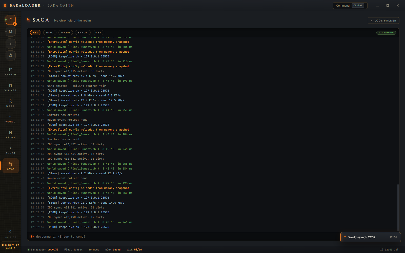This screenshot has width=405, height=253.
Task: Open the Vikings section
Action: [10, 87]
